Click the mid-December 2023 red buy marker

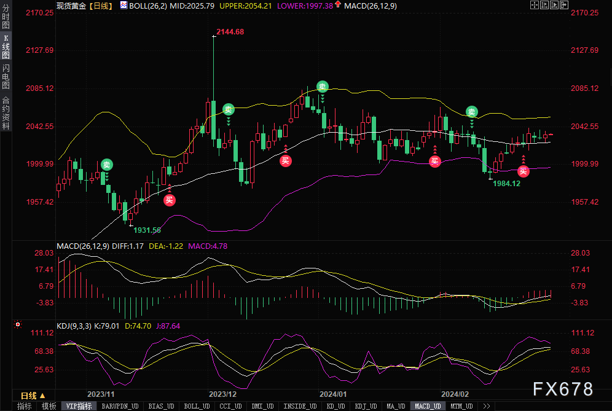pos(286,160)
